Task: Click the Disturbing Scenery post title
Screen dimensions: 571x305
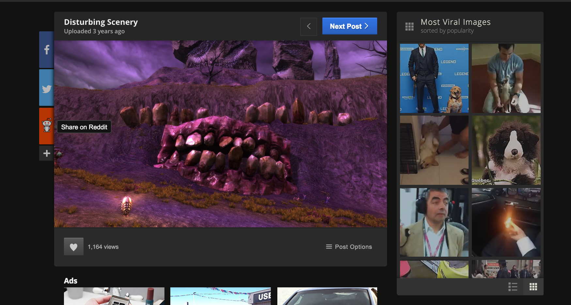Action: [x=101, y=22]
